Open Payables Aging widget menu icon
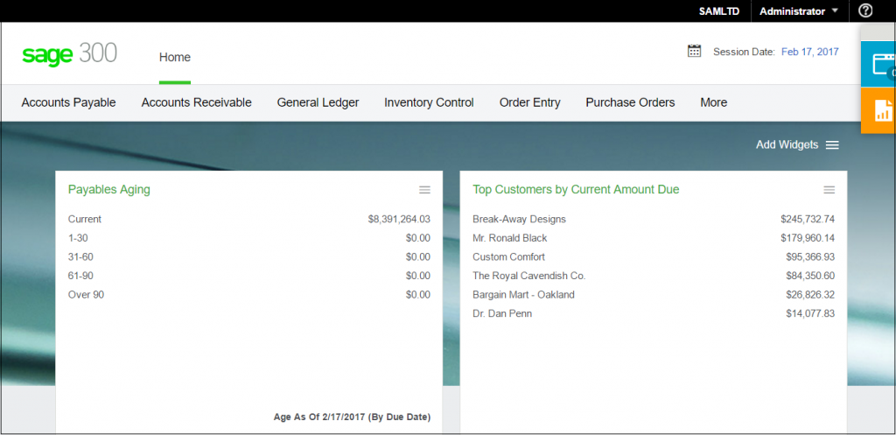896x435 pixels. (424, 190)
